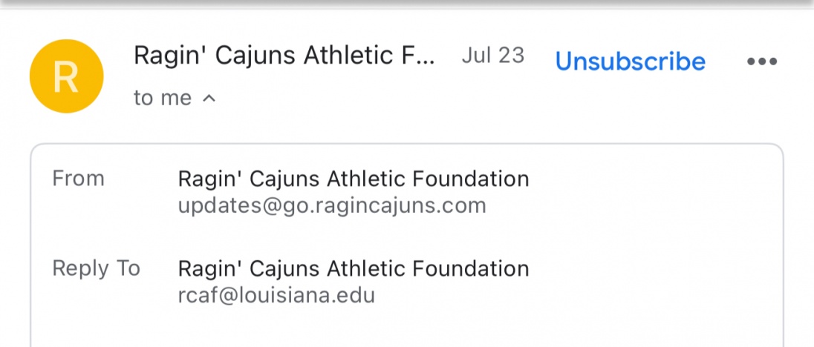The height and width of the screenshot is (347, 814).
Task: Click the truncated sender name in header
Action: tap(284, 56)
